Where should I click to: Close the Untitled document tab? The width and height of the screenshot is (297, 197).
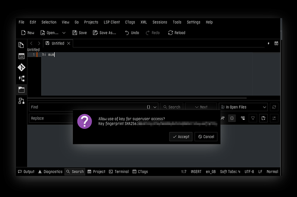[x=69, y=43]
